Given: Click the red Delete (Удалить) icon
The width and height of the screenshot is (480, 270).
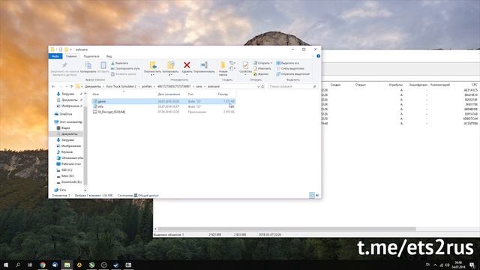Looking at the screenshot, I should tap(187, 65).
